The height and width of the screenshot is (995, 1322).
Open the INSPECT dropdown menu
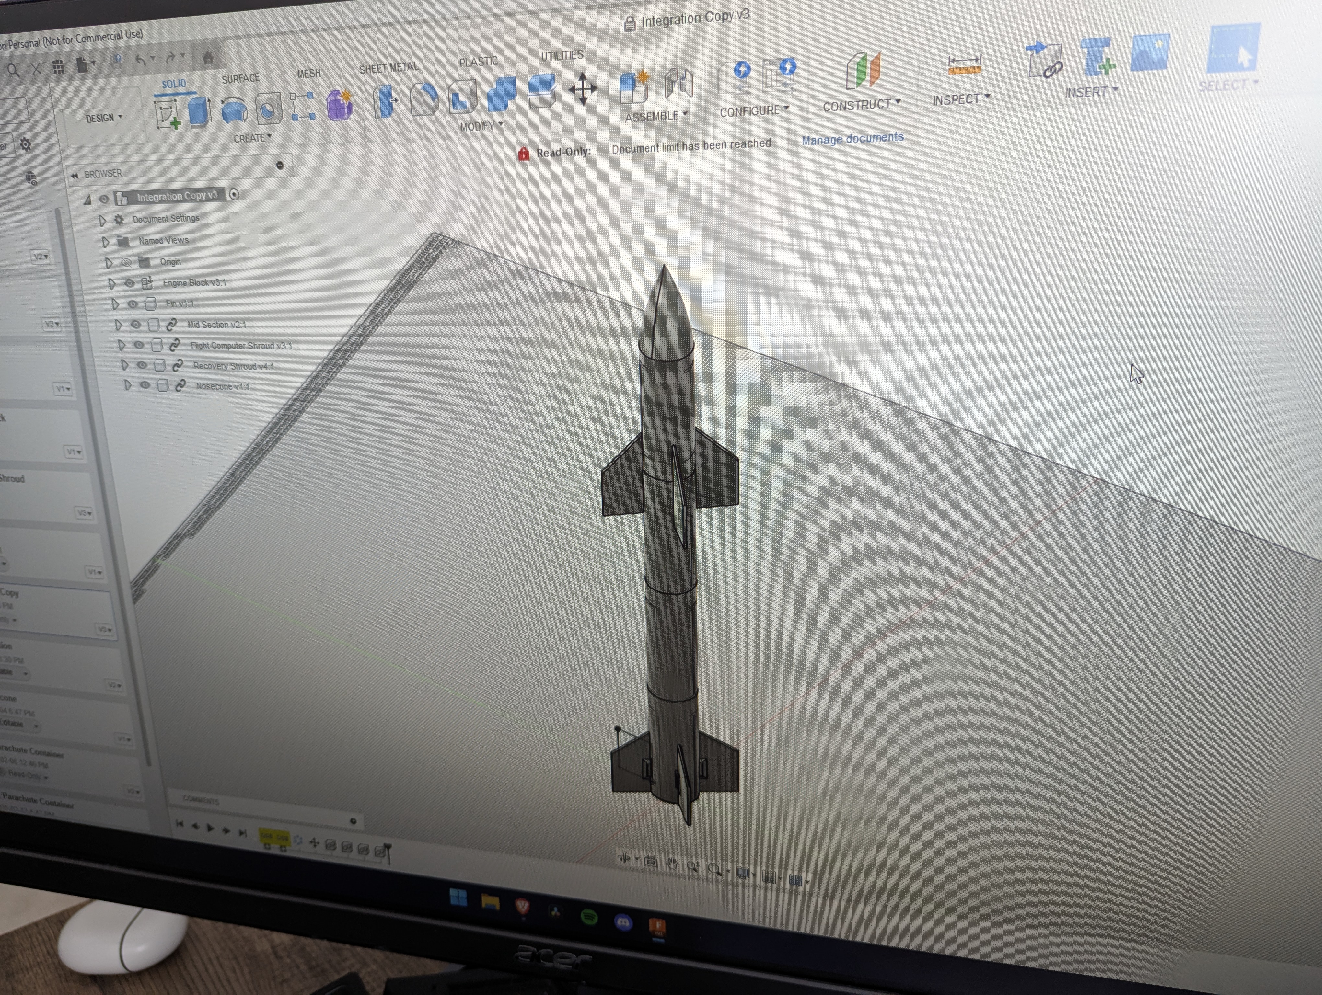click(962, 98)
